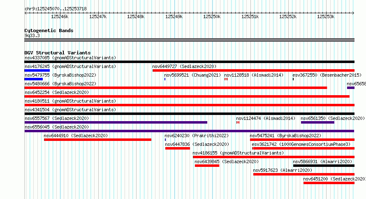The width and height of the screenshot is (366, 199).
Task: Open nsv6557567 (Sedlazeck2020) label
Action: pos(57,118)
